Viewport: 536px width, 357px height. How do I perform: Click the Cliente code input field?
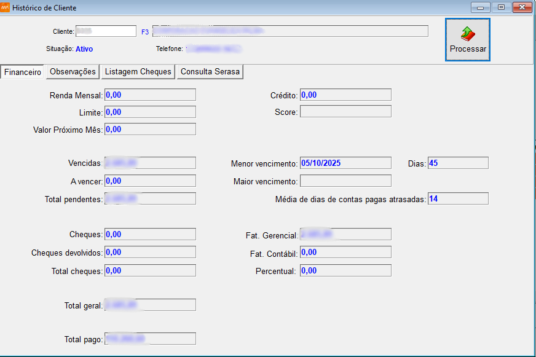[x=105, y=31]
